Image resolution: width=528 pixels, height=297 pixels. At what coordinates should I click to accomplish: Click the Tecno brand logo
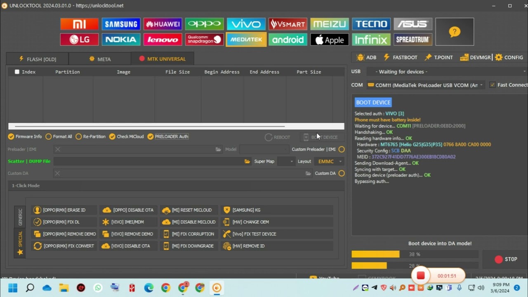(x=371, y=24)
